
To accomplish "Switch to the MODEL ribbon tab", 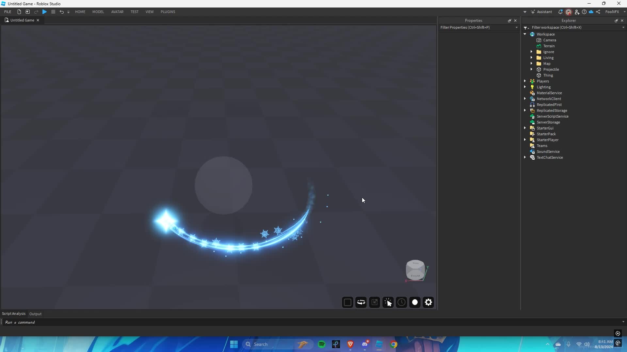I will point(98,12).
